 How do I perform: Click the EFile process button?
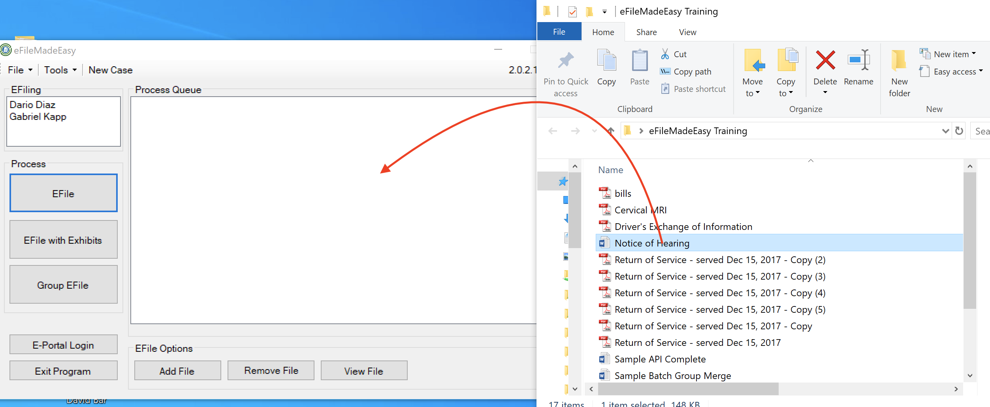click(x=64, y=193)
